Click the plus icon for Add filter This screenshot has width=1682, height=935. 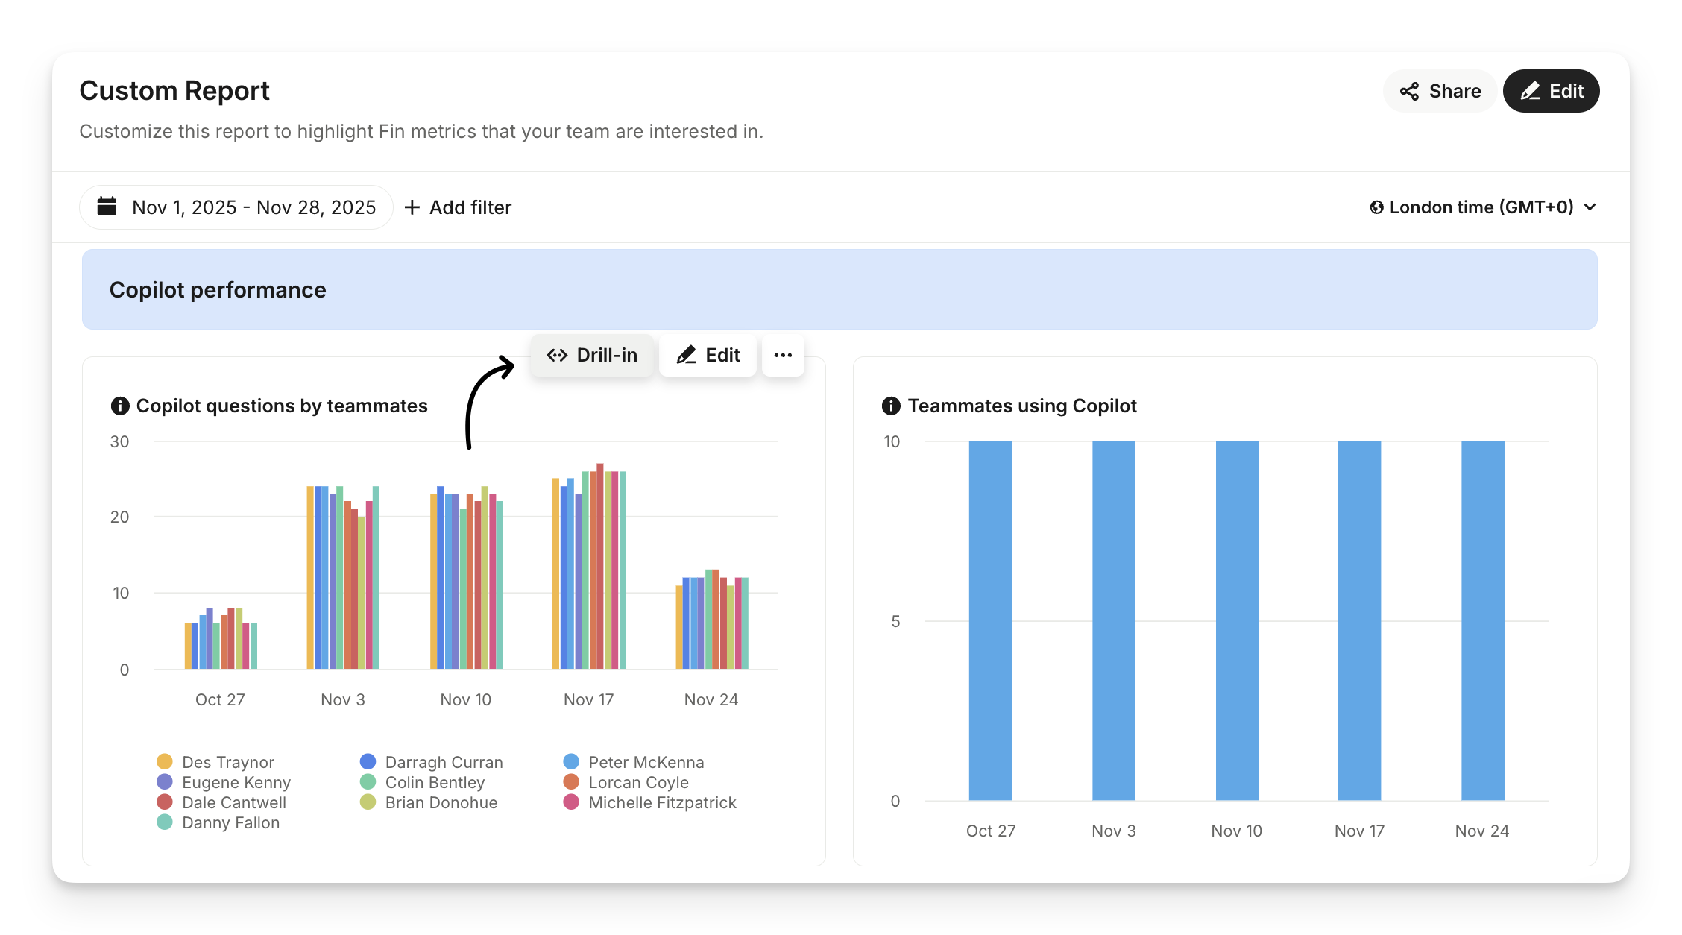[x=412, y=207]
